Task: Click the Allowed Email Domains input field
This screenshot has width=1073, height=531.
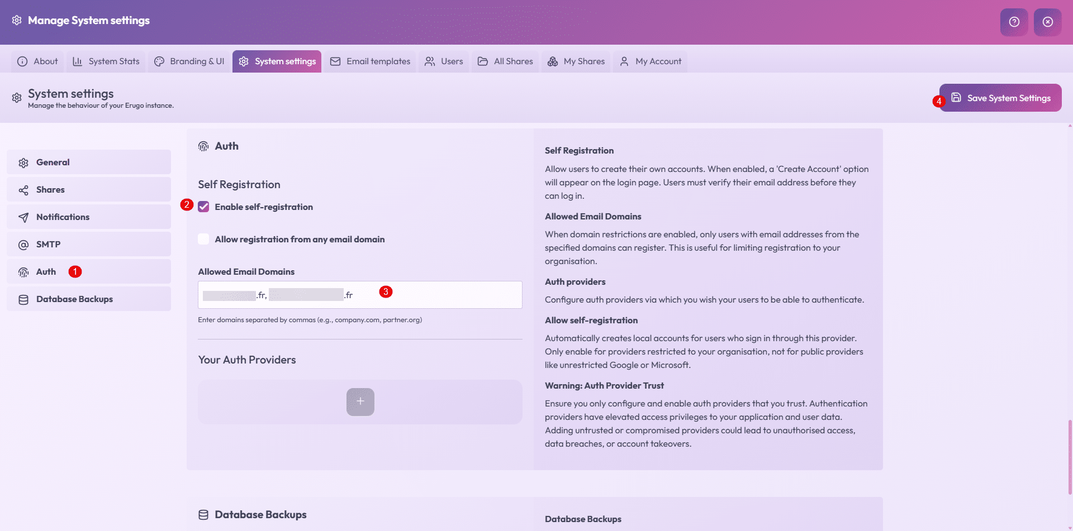Action: pyautogui.click(x=447, y=295)
